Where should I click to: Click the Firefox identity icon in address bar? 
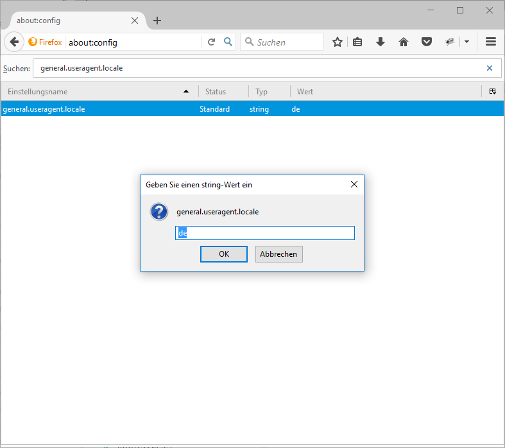coord(46,42)
